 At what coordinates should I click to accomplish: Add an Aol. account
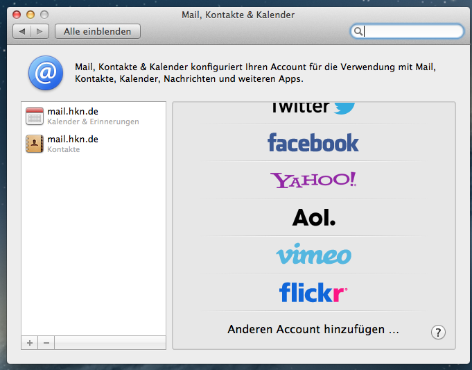pyautogui.click(x=313, y=217)
